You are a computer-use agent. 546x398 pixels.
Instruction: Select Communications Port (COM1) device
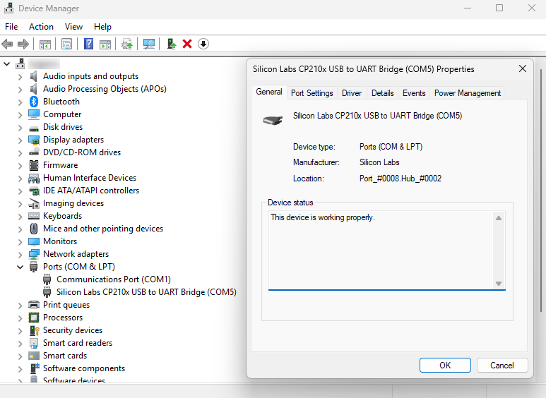[114, 279]
